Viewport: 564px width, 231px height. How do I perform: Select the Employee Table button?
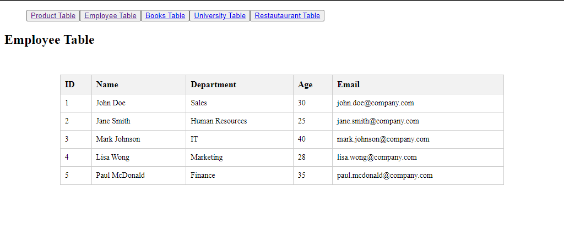(110, 16)
